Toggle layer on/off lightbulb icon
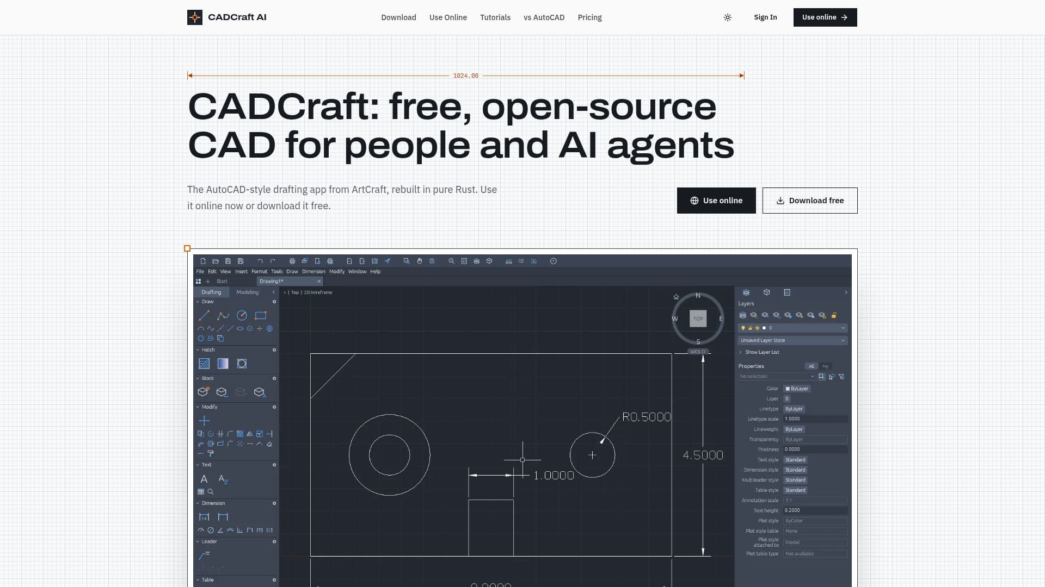The width and height of the screenshot is (1045, 587). coord(743,328)
